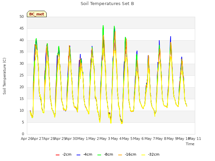Click the May 8 x-axis label
Image resolution: width=215 pixels, height=161 pixels.
(161, 139)
